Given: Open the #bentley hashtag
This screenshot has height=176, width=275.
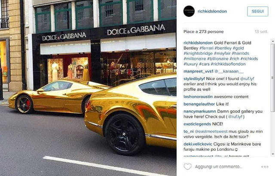Looking at the screenshot, I should pos(223,48).
